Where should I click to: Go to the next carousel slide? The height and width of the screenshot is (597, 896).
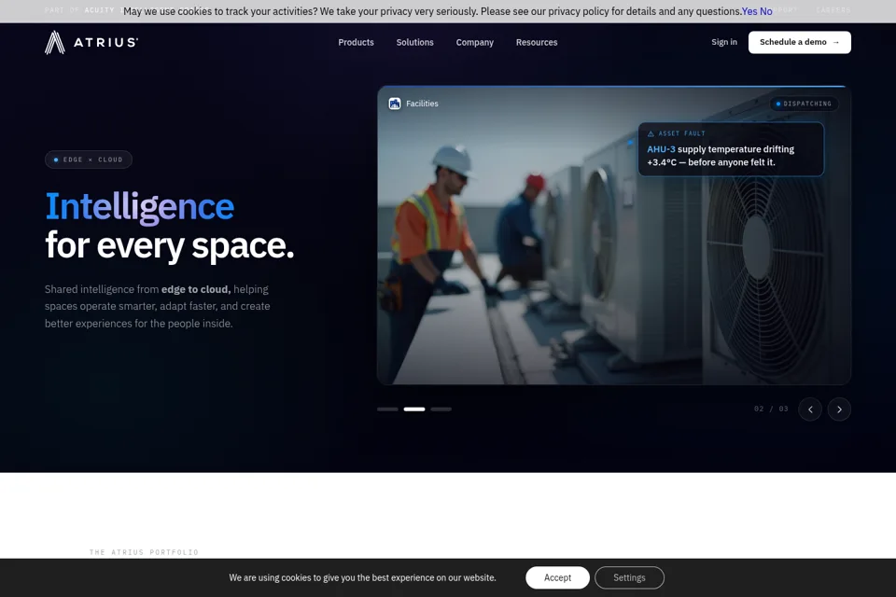pyautogui.click(x=839, y=410)
